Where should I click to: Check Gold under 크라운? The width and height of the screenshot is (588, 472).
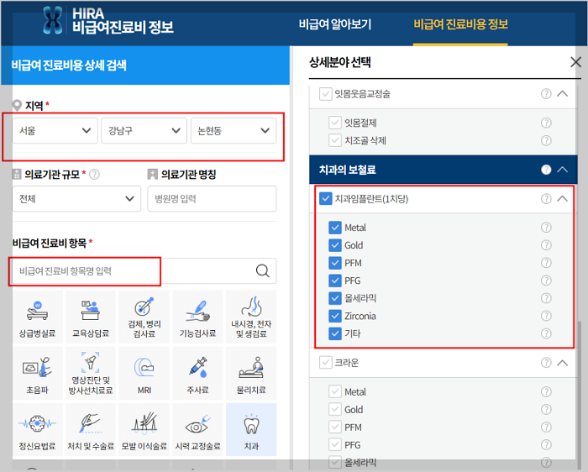click(335, 409)
